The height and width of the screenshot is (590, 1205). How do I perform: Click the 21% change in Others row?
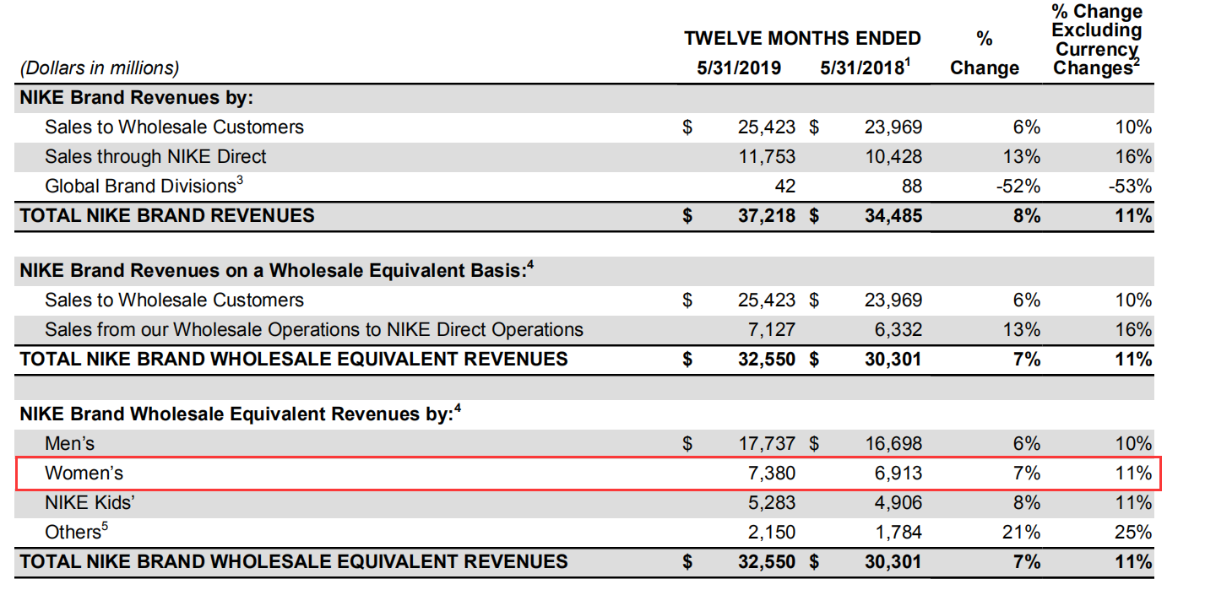tap(1023, 533)
